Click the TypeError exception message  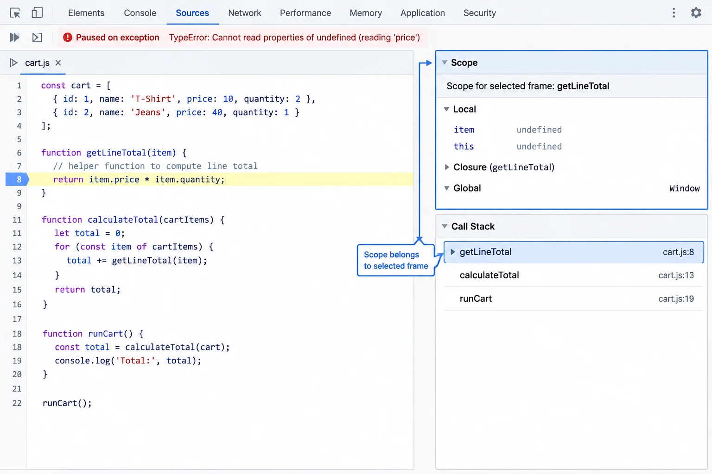(294, 37)
